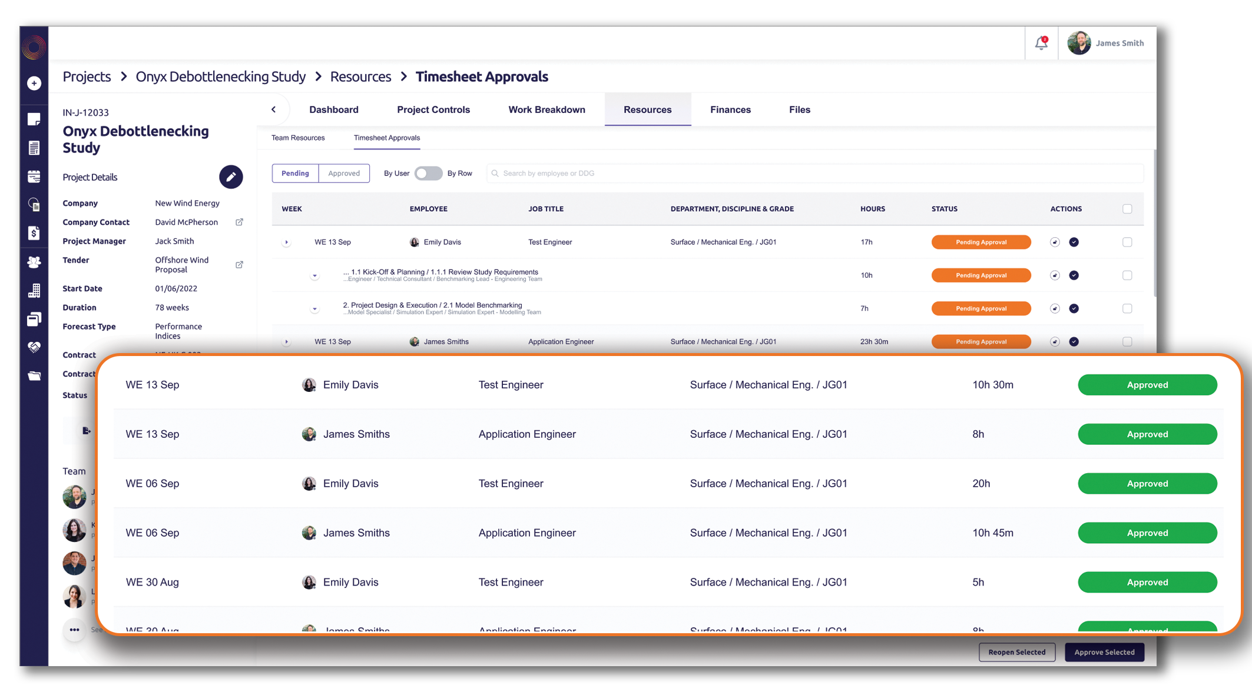Open the Team Resources sub-tab
This screenshot has height=695, width=1252.
pyautogui.click(x=298, y=138)
